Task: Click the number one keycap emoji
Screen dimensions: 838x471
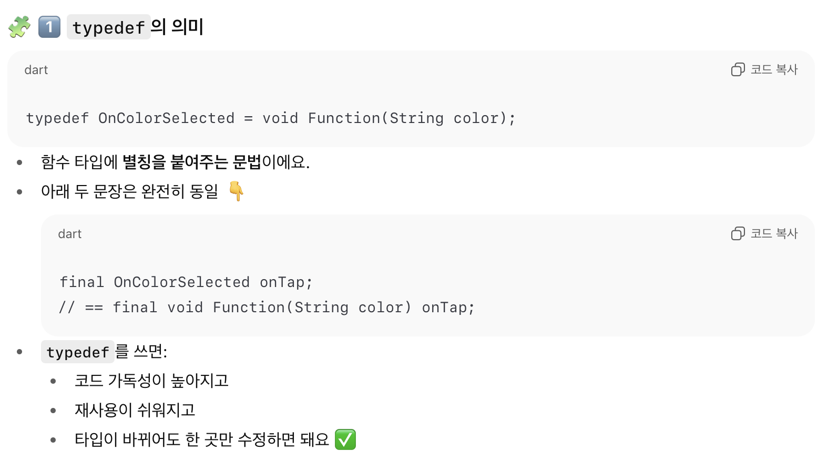Action: [49, 27]
